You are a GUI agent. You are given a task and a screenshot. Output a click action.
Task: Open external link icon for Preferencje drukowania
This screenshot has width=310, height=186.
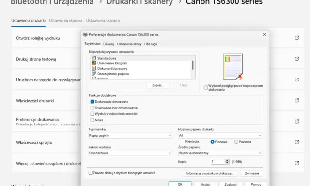(297, 121)
